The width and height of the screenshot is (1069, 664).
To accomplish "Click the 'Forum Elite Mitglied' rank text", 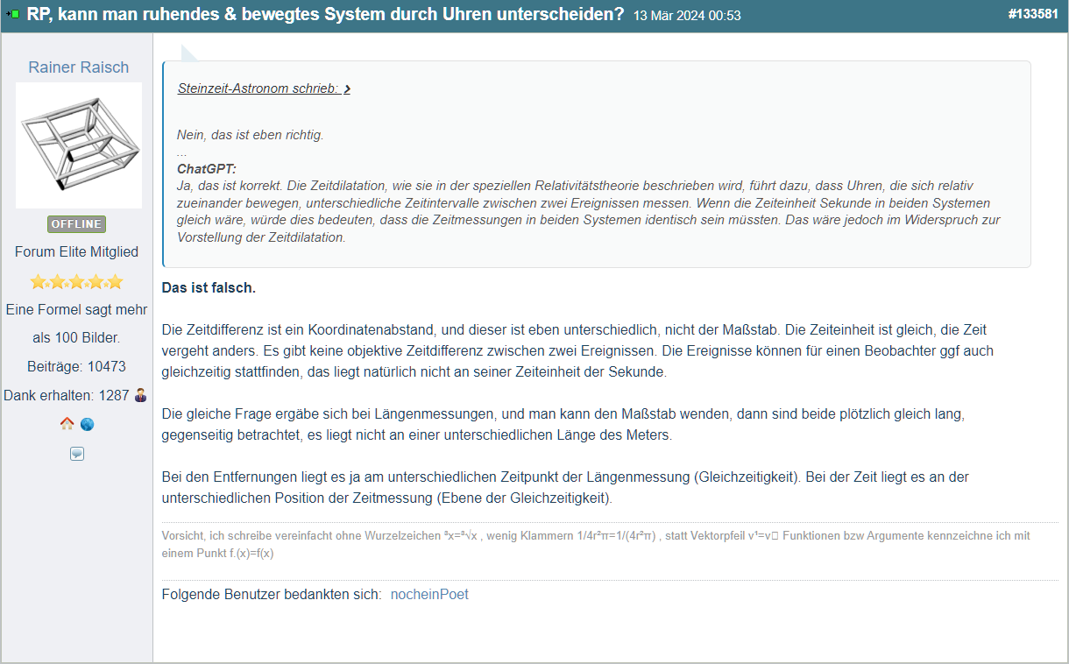I will tap(77, 252).
